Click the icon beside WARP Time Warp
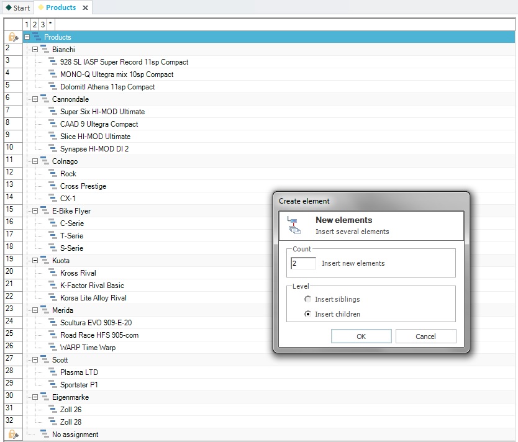The image size is (518, 442). coord(53,347)
